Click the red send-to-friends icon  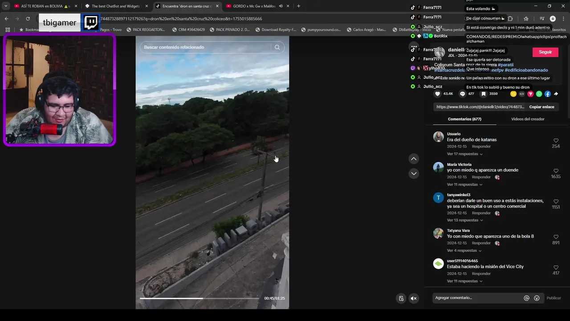pyautogui.click(x=530, y=94)
